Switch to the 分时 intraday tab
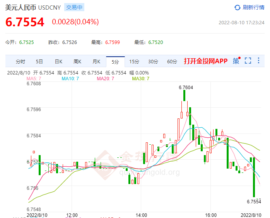 21,61
